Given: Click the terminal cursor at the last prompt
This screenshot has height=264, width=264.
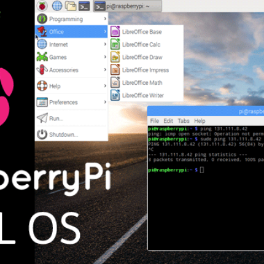Looking at the screenshot, I should [x=202, y=170].
